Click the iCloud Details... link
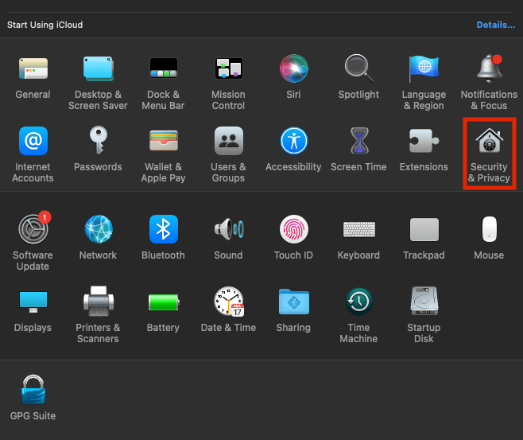This screenshot has height=440, width=523. (495, 25)
